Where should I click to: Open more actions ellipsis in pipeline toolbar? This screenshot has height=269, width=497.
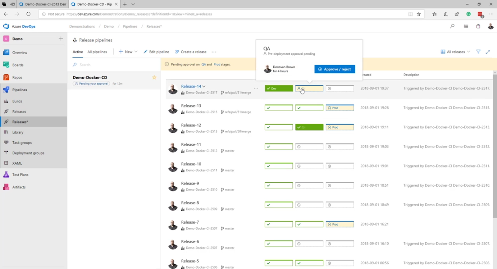coord(214,52)
